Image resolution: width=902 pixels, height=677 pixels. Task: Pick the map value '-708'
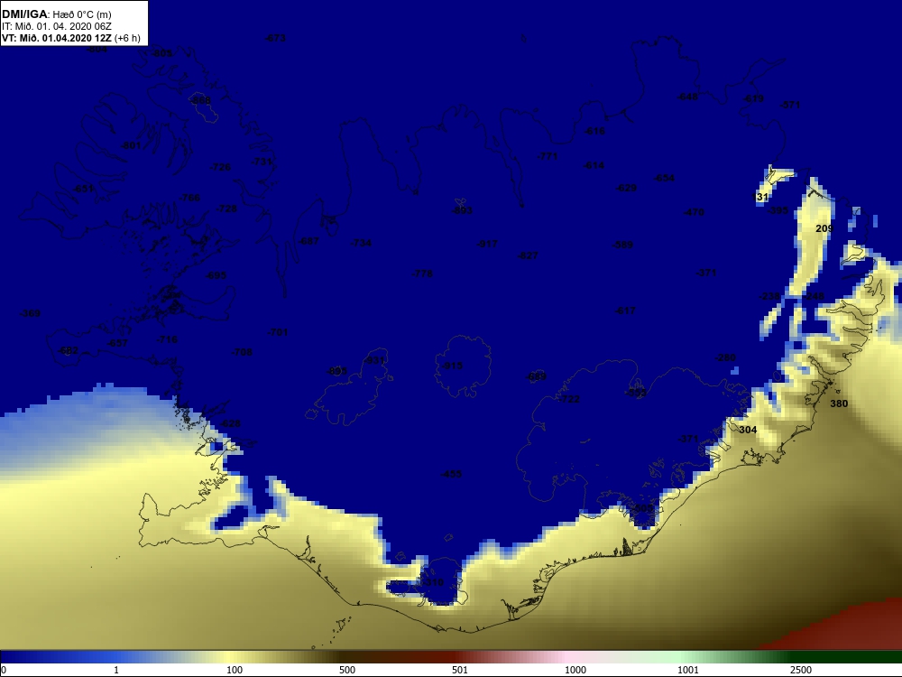242,352
